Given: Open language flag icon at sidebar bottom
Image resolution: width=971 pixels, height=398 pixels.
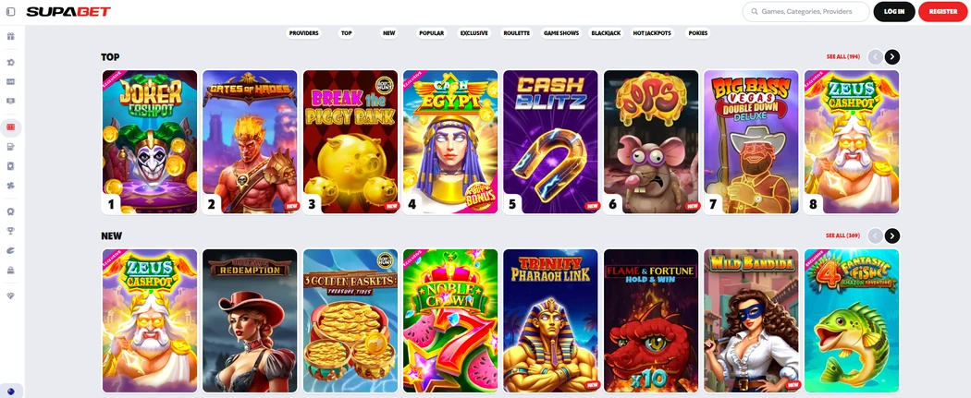Looking at the screenshot, I should (x=10, y=392).
